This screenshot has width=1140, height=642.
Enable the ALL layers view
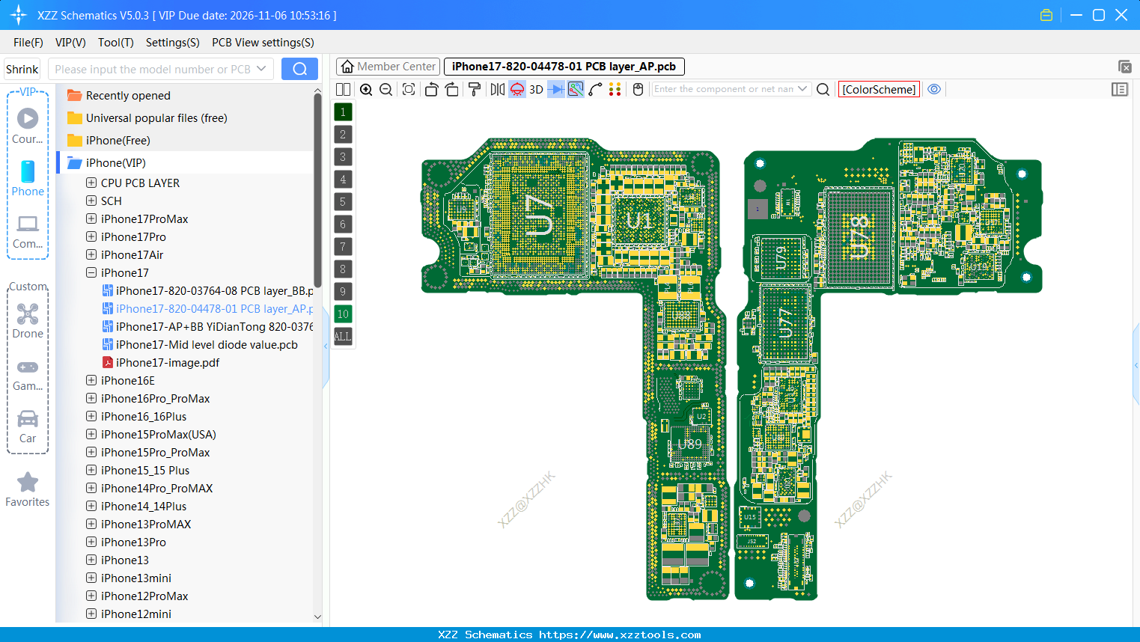point(343,337)
